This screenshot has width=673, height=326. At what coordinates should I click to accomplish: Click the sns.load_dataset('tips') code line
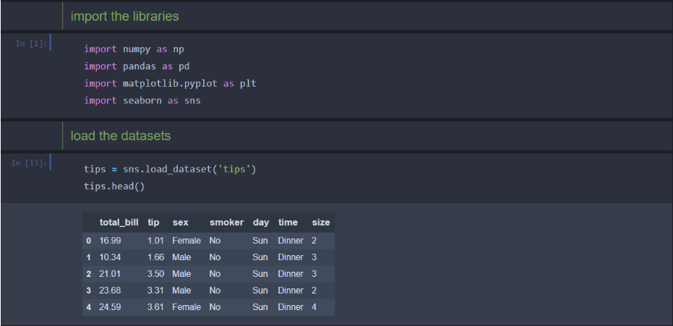(171, 169)
